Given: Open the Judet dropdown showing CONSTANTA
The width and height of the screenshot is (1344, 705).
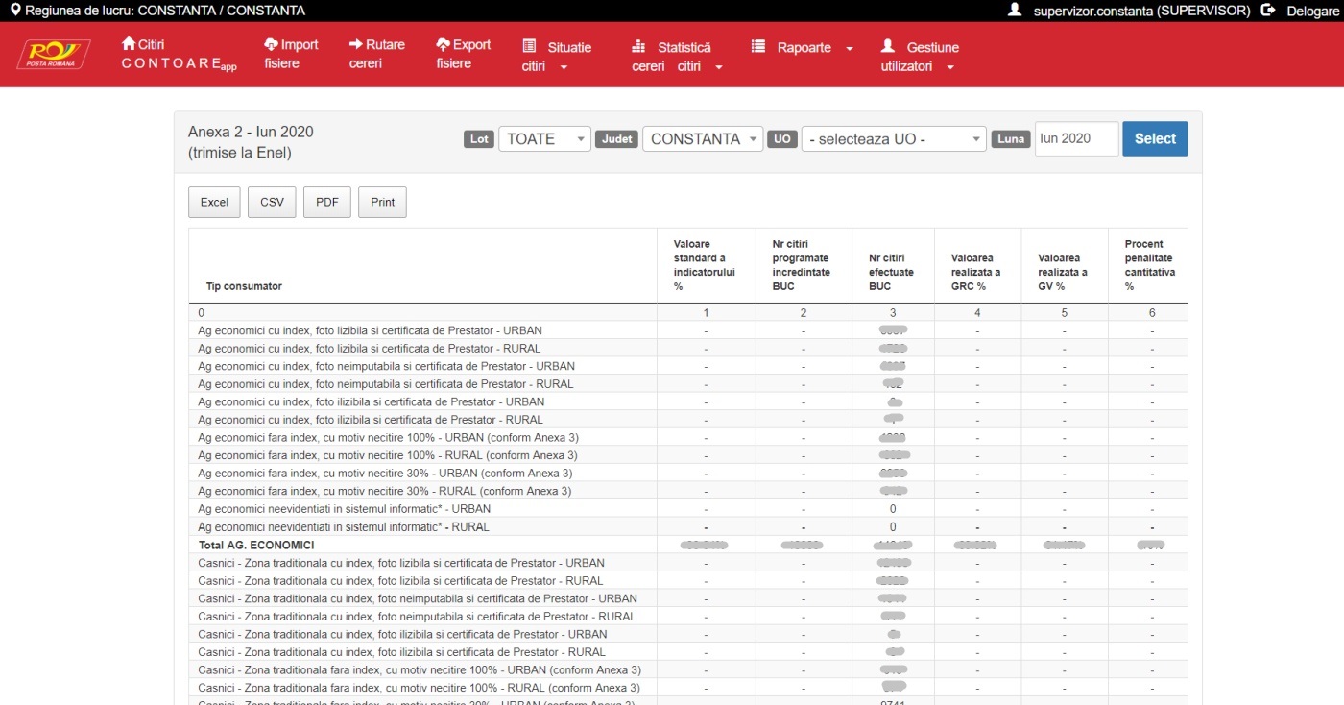Looking at the screenshot, I should click(x=702, y=139).
